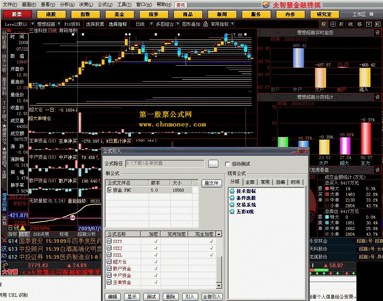The height and width of the screenshot is (301, 383).
Task: Select the 超赢分析 bottom tab
Action: (x=87, y=234)
